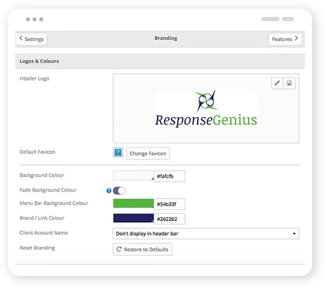Click Restore to Defaults button
Image resolution: width=325 pixels, height=288 pixels.
point(142,249)
